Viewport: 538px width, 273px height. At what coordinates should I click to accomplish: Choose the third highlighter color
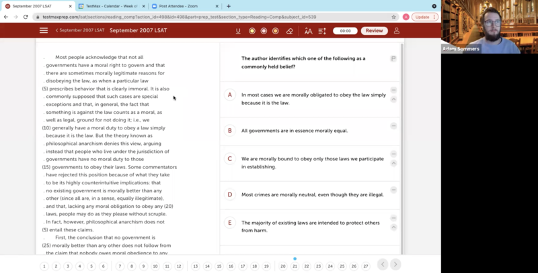(x=276, y=31)
